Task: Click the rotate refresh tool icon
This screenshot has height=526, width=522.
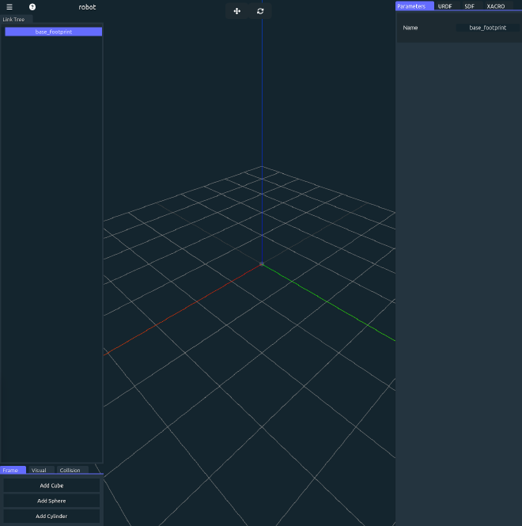Action: pyautogui.click(x=260, y=11)
